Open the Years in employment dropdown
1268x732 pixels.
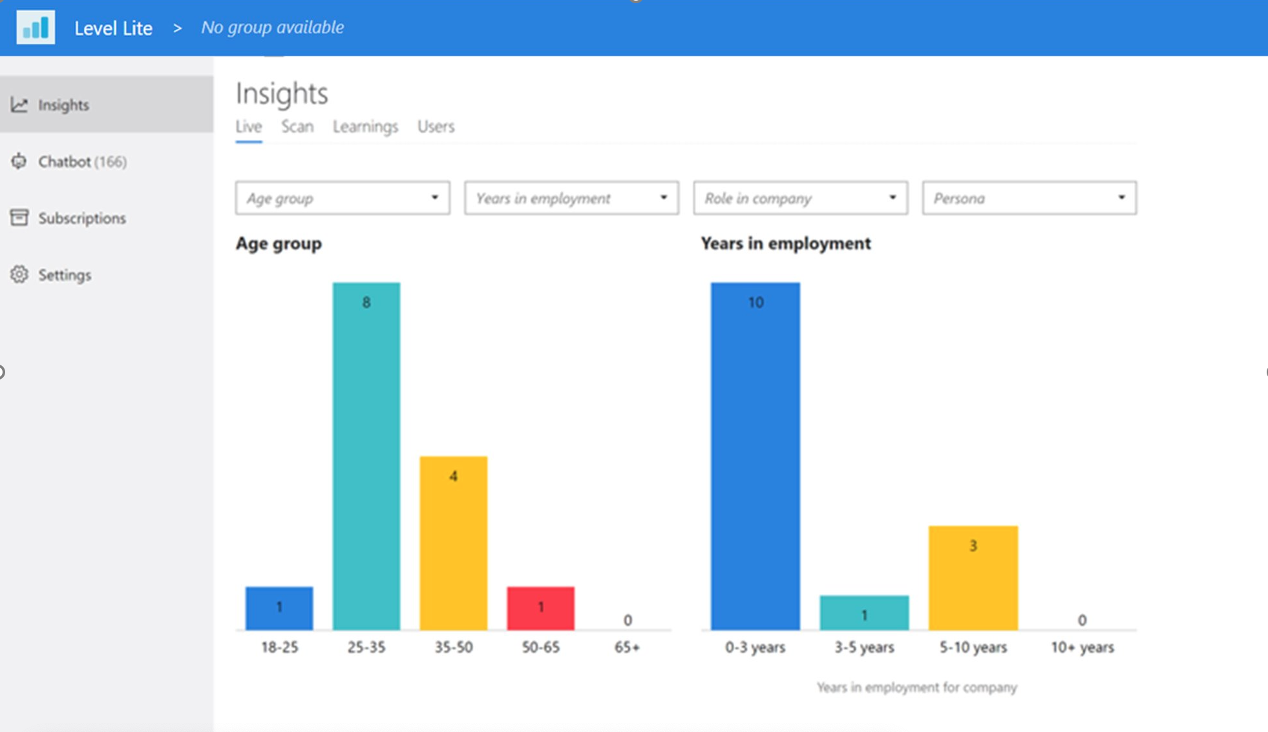point(571,198)
